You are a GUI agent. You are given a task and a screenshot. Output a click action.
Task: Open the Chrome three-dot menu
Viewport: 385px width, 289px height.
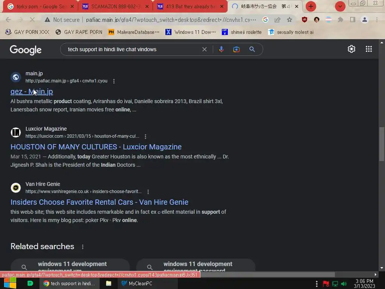point(377,20)
